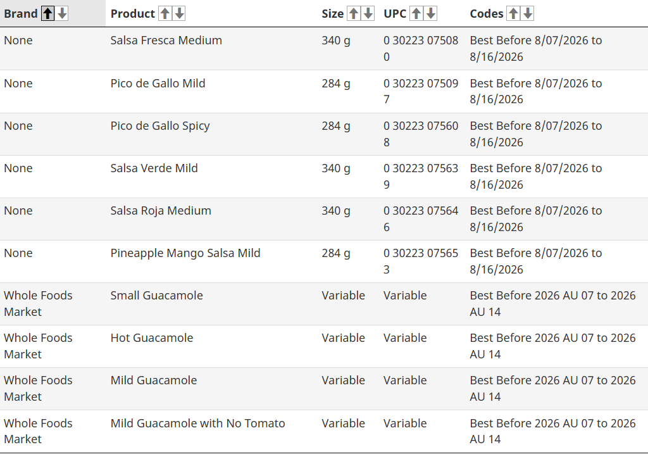Sort Size column ascending arrow
The height and width of the screenshot is (459, 648).
(x=354, y=14)
